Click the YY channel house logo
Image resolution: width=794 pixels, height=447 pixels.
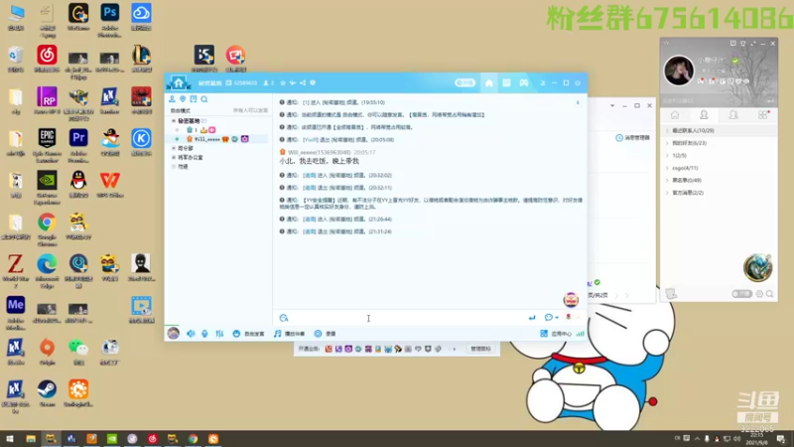tap(179, 82)
